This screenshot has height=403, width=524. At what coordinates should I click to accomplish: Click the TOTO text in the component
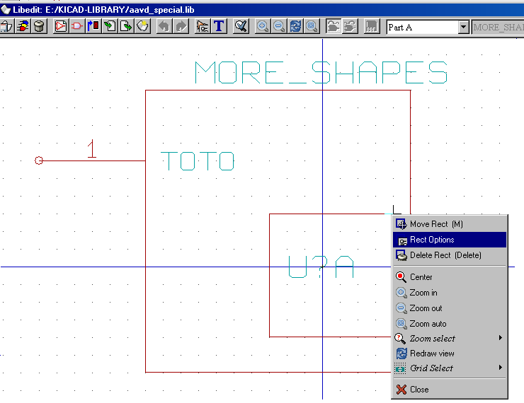[x=198, y=161]
